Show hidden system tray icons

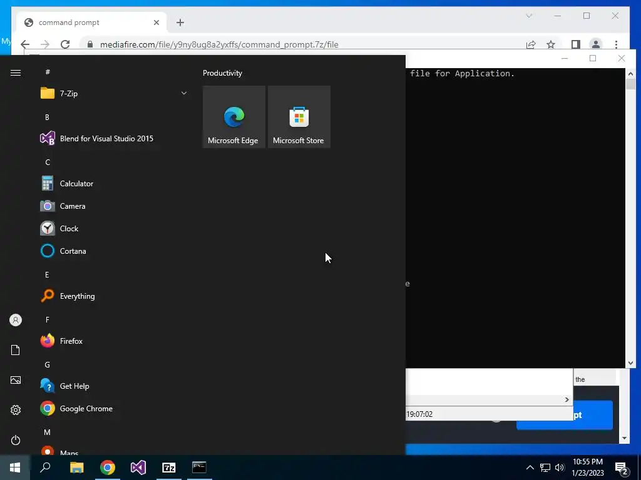(x=530, y=467)
